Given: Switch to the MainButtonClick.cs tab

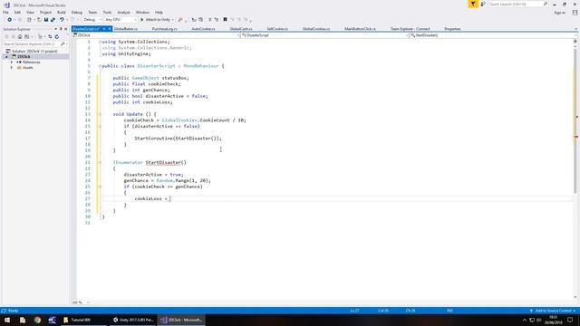Looking at the screenshot, I should coord(360,29).
